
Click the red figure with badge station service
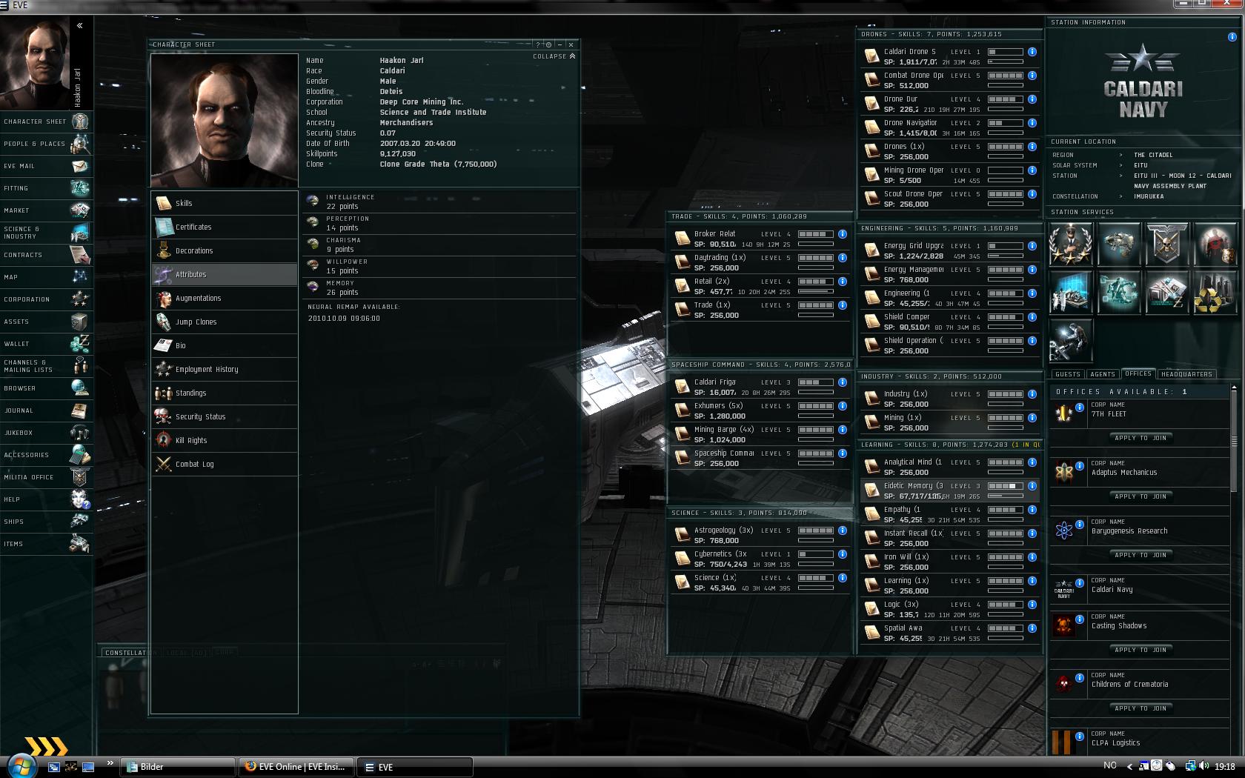point(1215,244)
